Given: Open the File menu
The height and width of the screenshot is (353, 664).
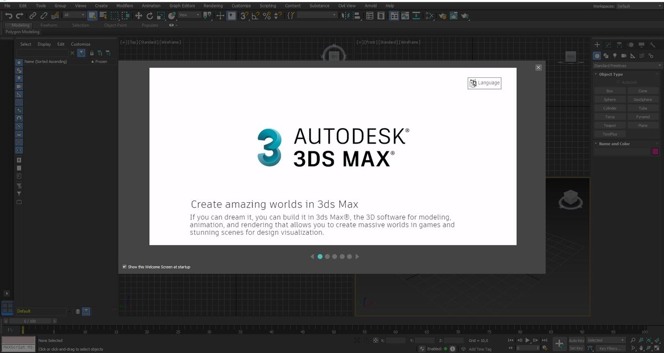Looking at the screenshot, I should tap(7, 6).
